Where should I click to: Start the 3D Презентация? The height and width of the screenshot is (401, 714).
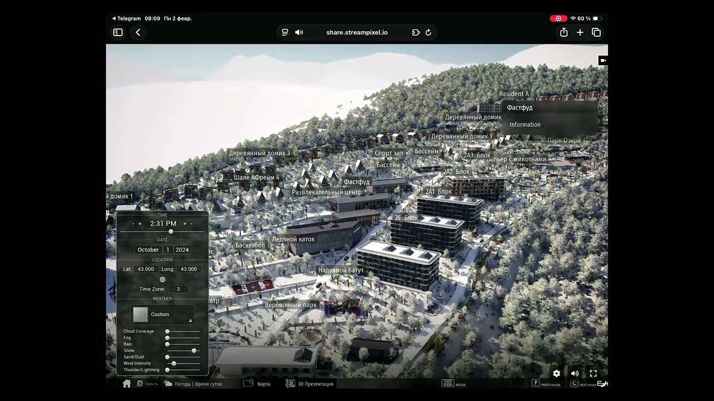(x=310, y=384)
